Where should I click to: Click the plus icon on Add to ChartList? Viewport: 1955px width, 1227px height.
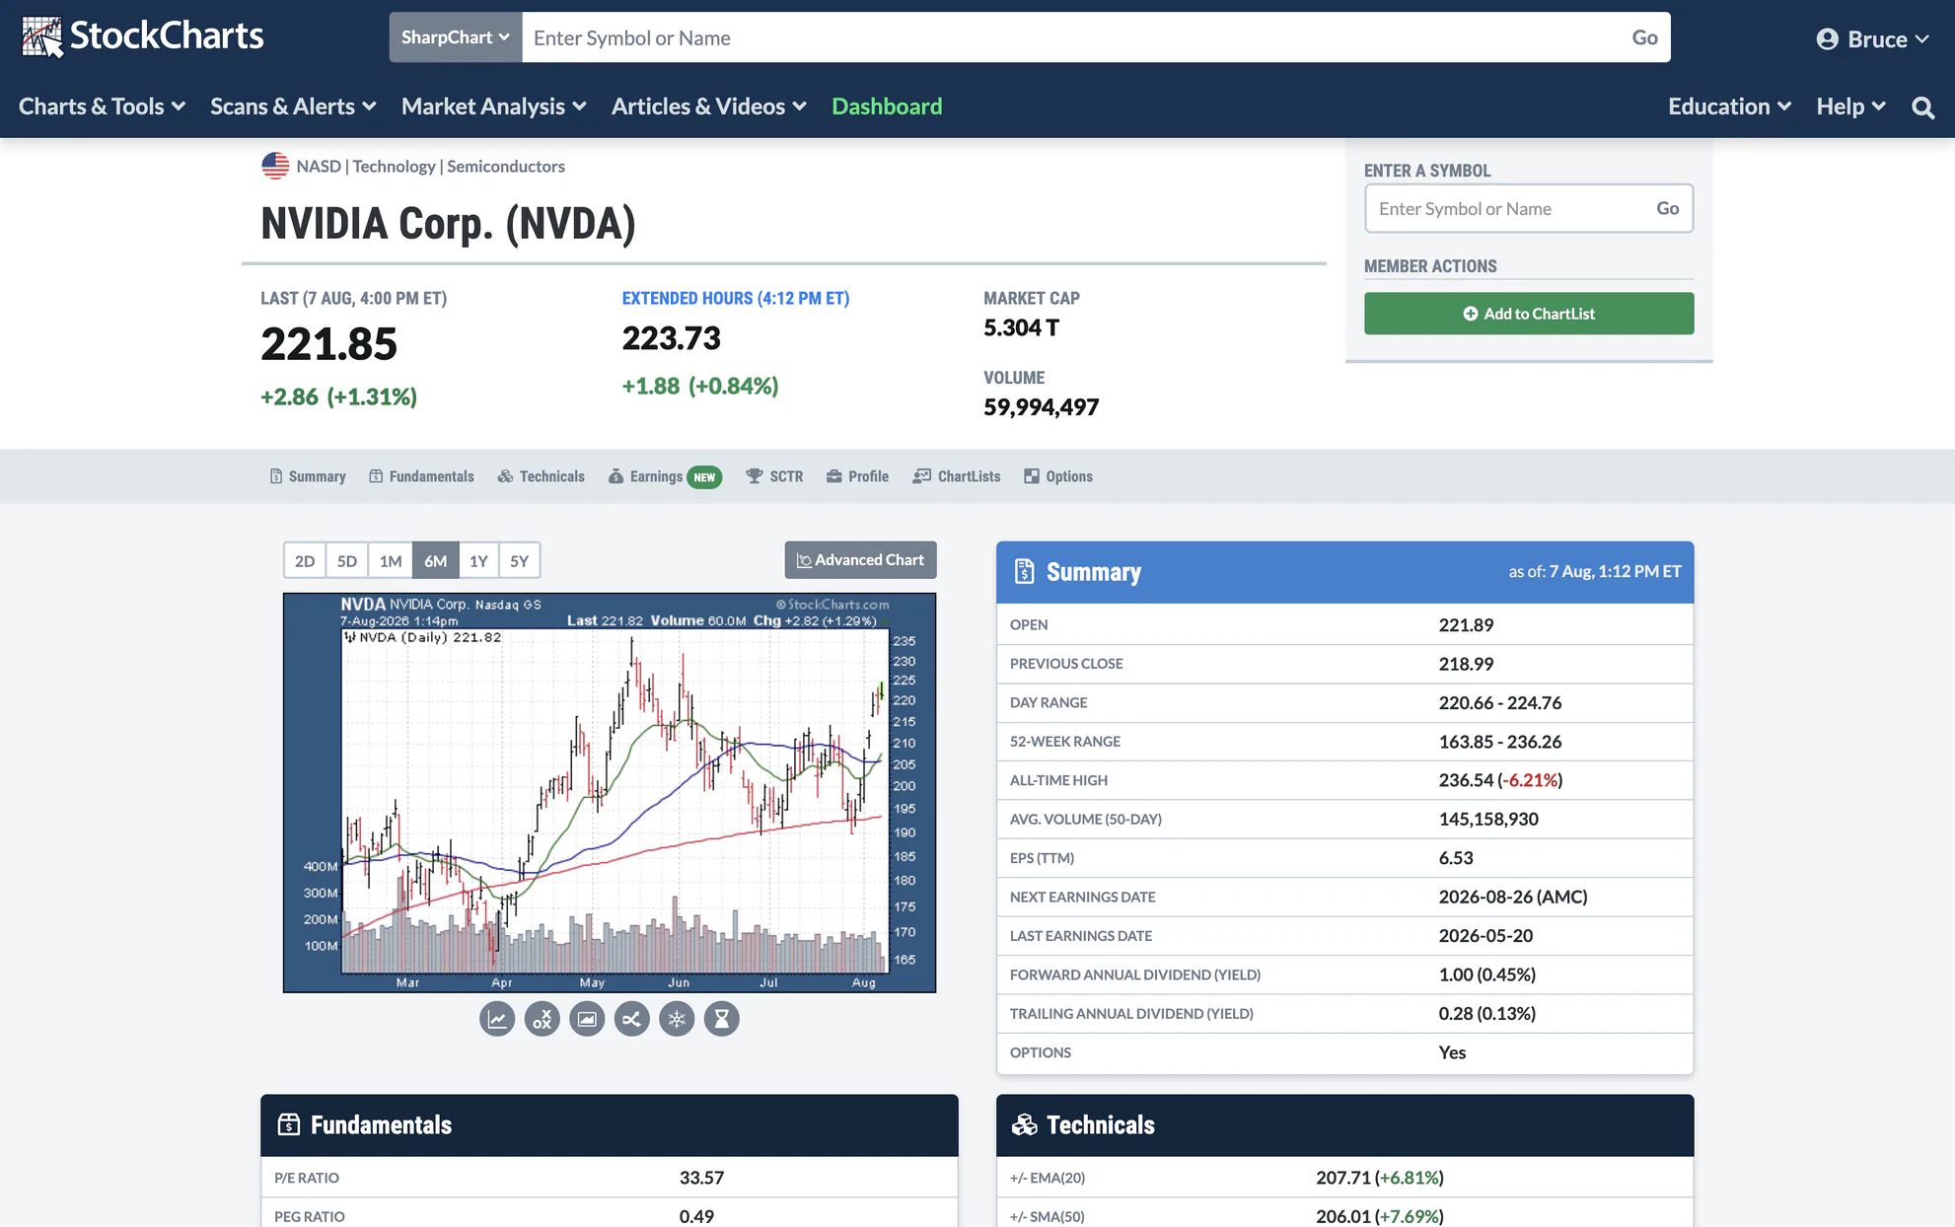tap(1471, 314)
